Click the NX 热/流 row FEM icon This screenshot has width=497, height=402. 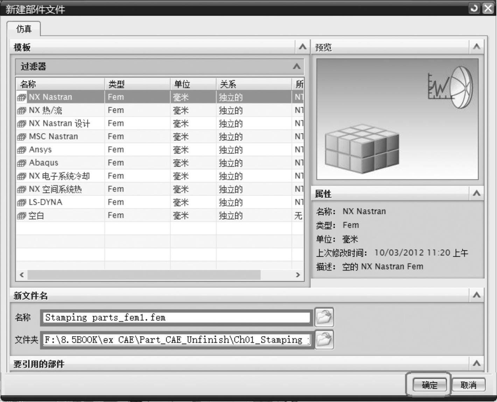coord(22,111)
